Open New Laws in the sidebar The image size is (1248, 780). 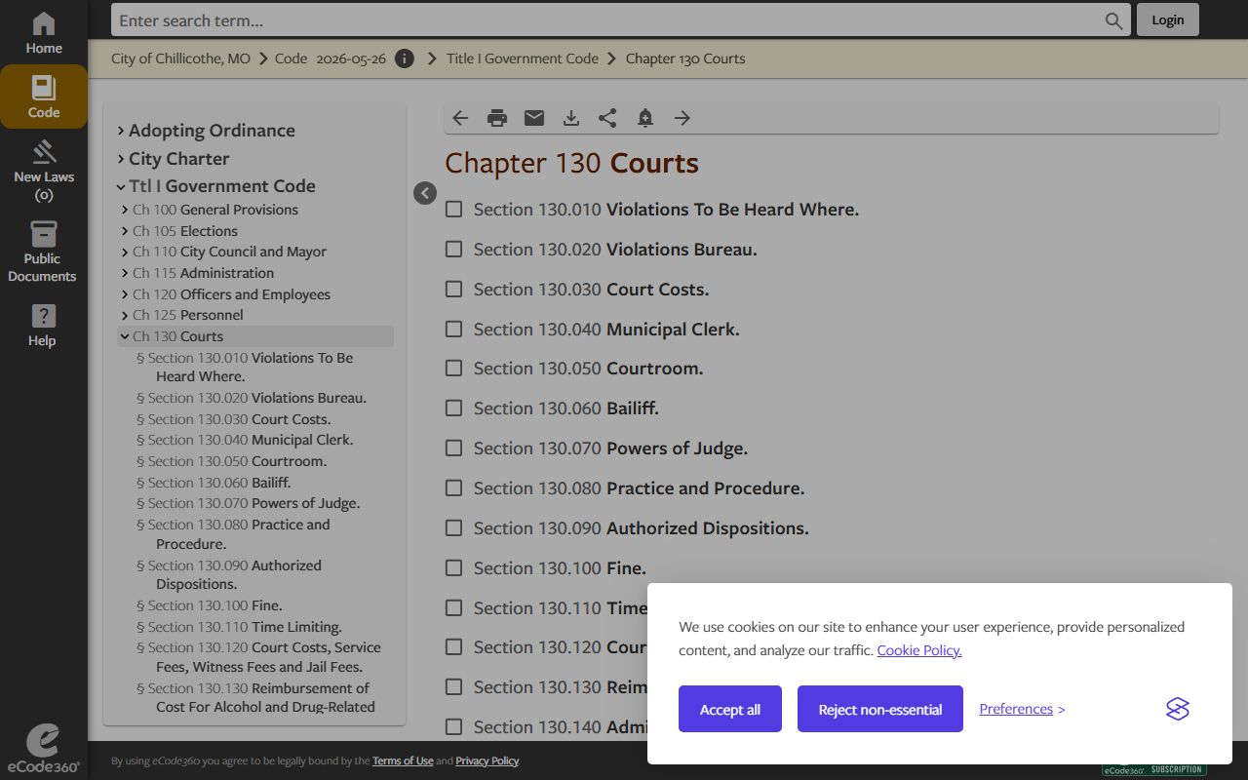[x=44, y=172]
